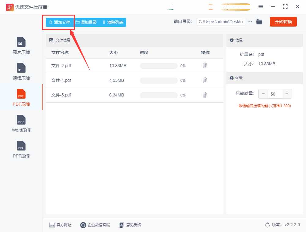The image size is (306, 232).
Task: Click the 扩展名 pdf value
Action: [x=261, y=55]
